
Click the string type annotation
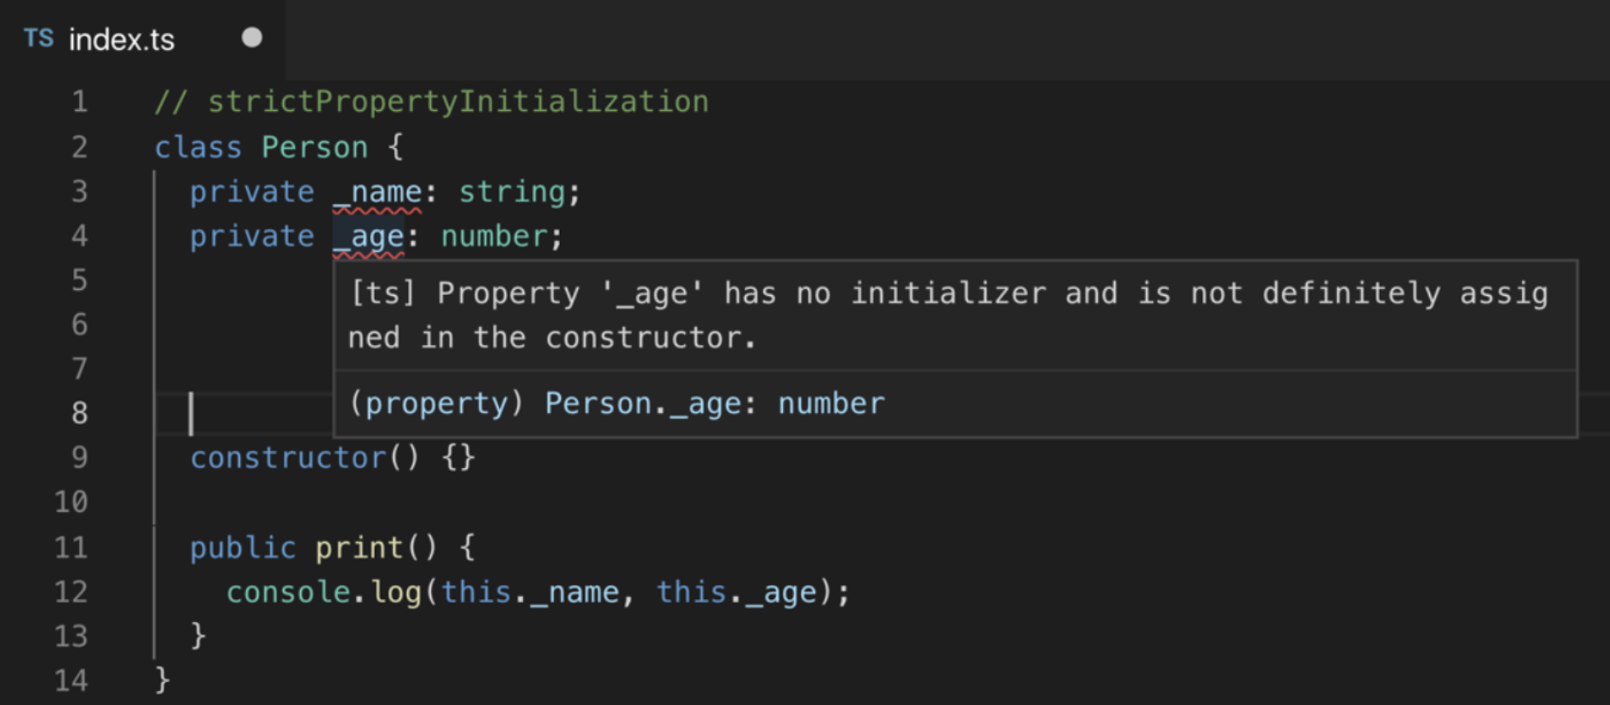click(x=512, y=192)
